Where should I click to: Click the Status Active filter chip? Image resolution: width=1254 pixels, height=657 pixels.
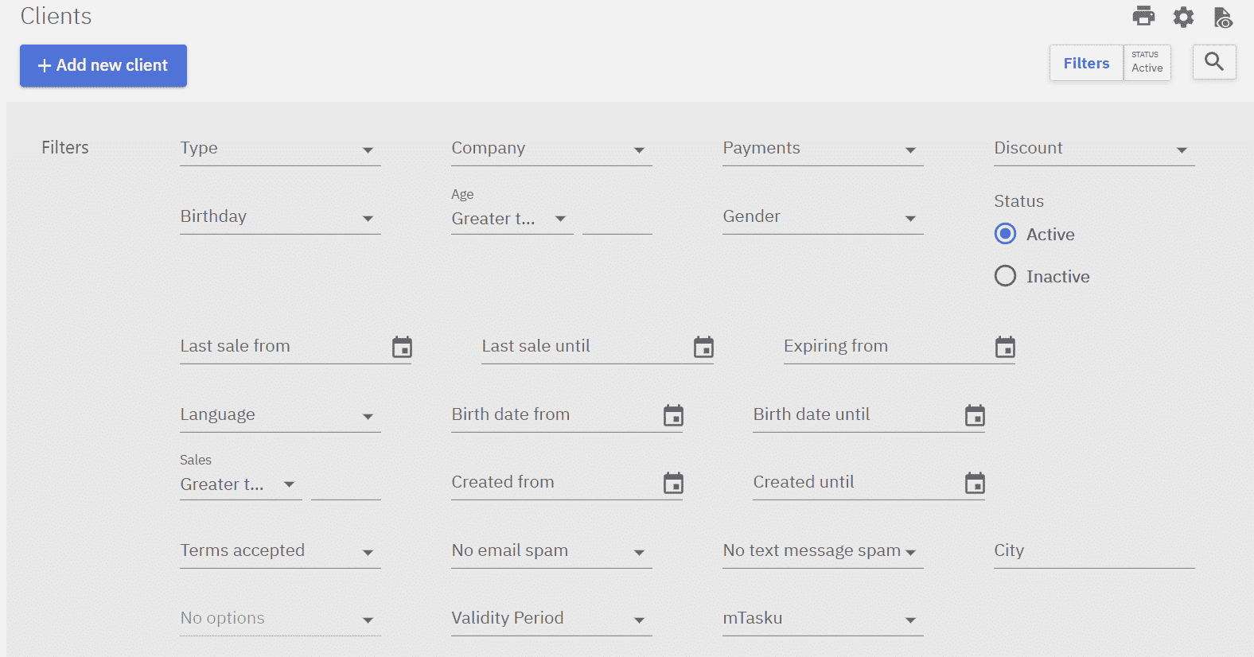point(1147,63)
